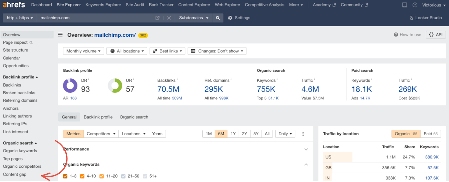Open the external link icon beside mailchimp.com

tap(157, 18)
